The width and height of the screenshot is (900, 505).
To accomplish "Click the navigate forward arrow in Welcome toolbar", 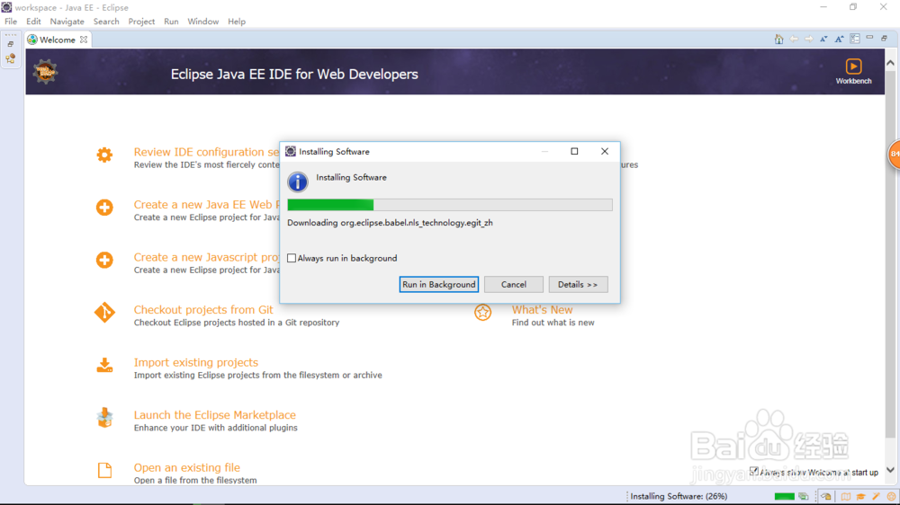I will pyautogui.click(x=809, y=39).
